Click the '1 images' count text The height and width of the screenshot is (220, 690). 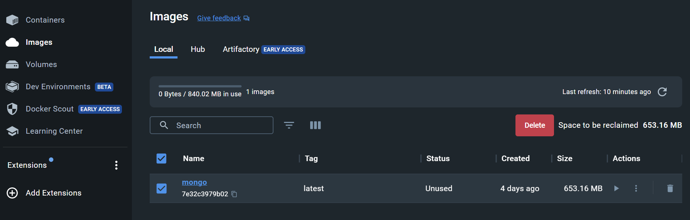[x=260, y=92]
